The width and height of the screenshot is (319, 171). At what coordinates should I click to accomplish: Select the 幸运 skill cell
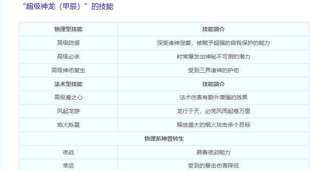pyautogui.click(x=68, y=165)
